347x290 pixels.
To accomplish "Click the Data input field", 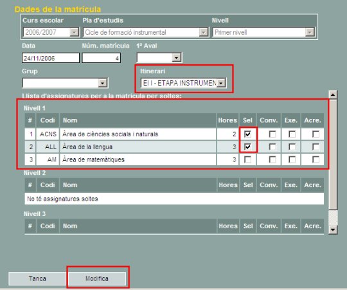I will click(x=51, y=58).
